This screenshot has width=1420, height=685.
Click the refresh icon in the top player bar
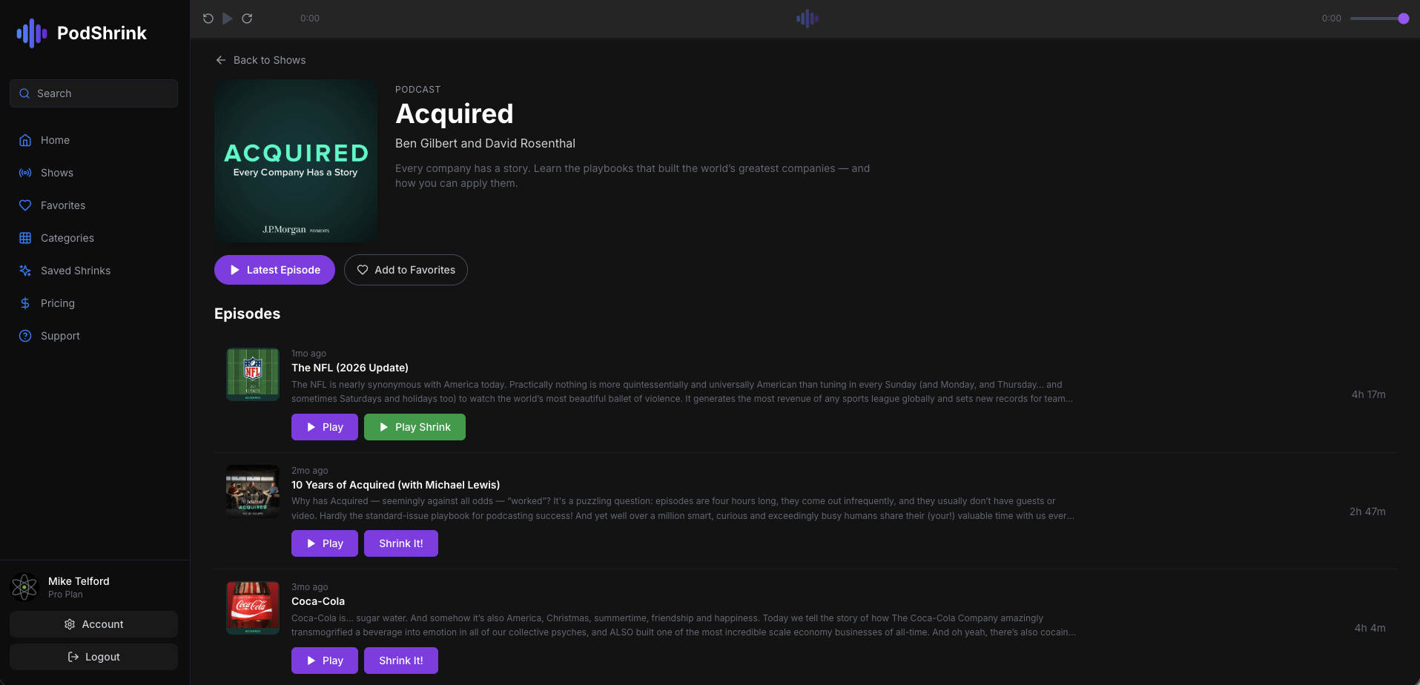coord(247,18)
